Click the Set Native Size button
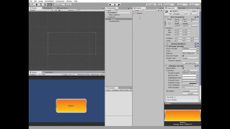The image size is (230, 129). tap(190, 63)
